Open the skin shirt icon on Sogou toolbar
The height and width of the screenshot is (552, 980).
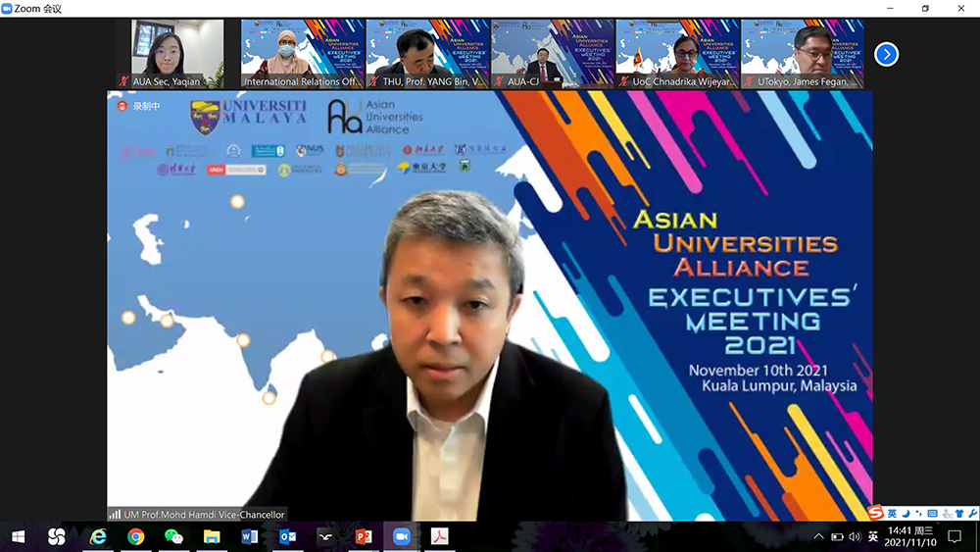959,513
